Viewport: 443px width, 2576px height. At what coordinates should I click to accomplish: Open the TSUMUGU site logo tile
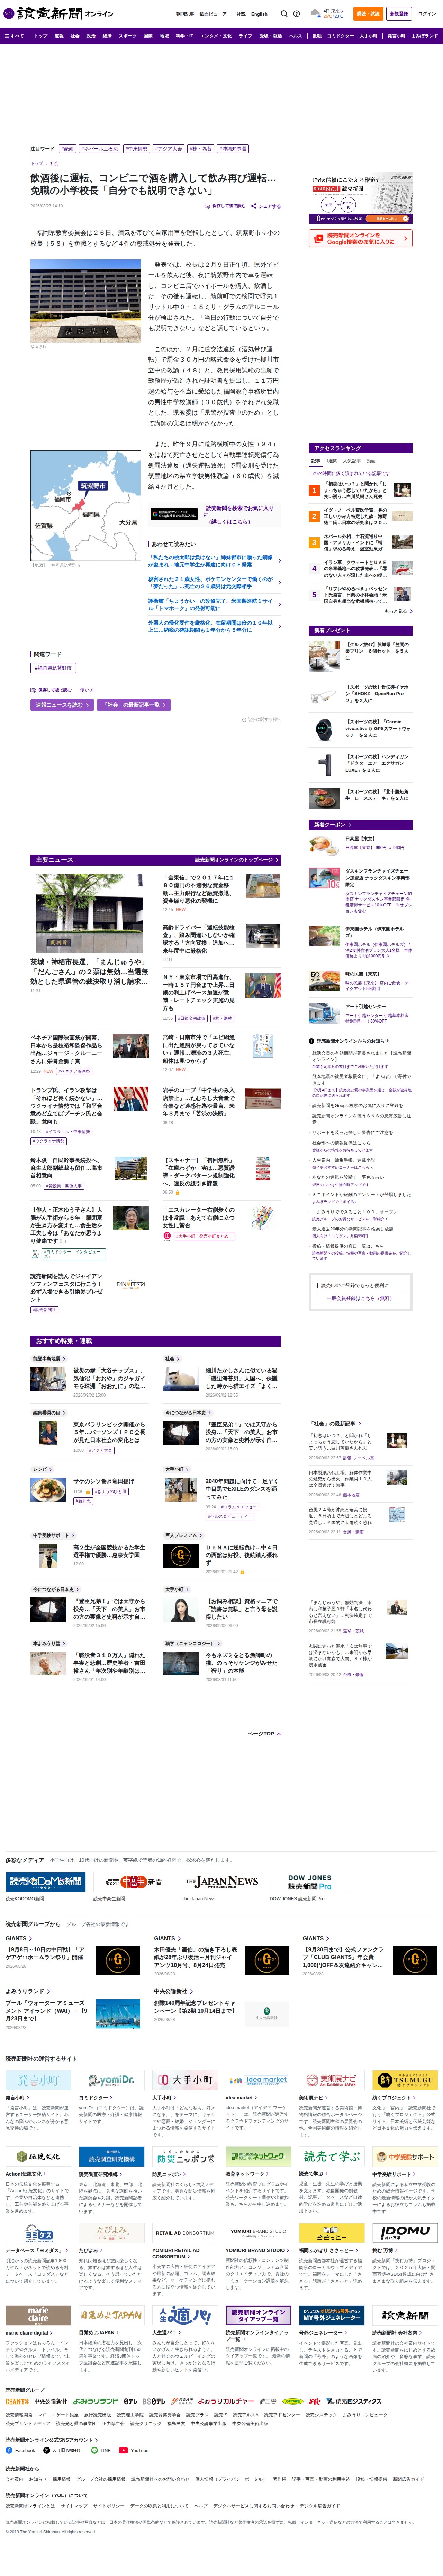tap(405, 2080)
